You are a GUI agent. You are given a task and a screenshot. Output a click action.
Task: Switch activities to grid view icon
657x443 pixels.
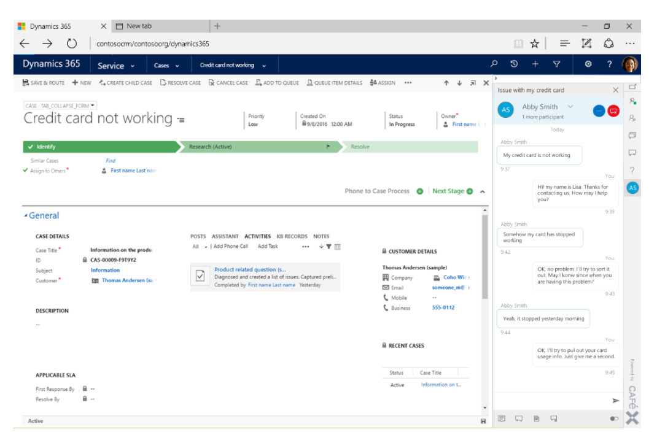(x=337, y=247)
